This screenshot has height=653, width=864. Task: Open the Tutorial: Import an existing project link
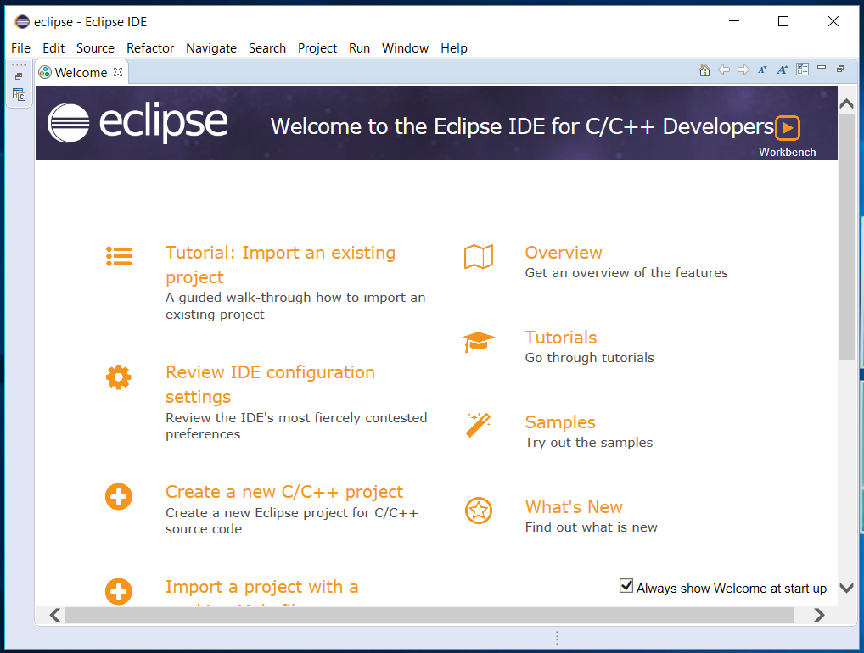(280, 265)
